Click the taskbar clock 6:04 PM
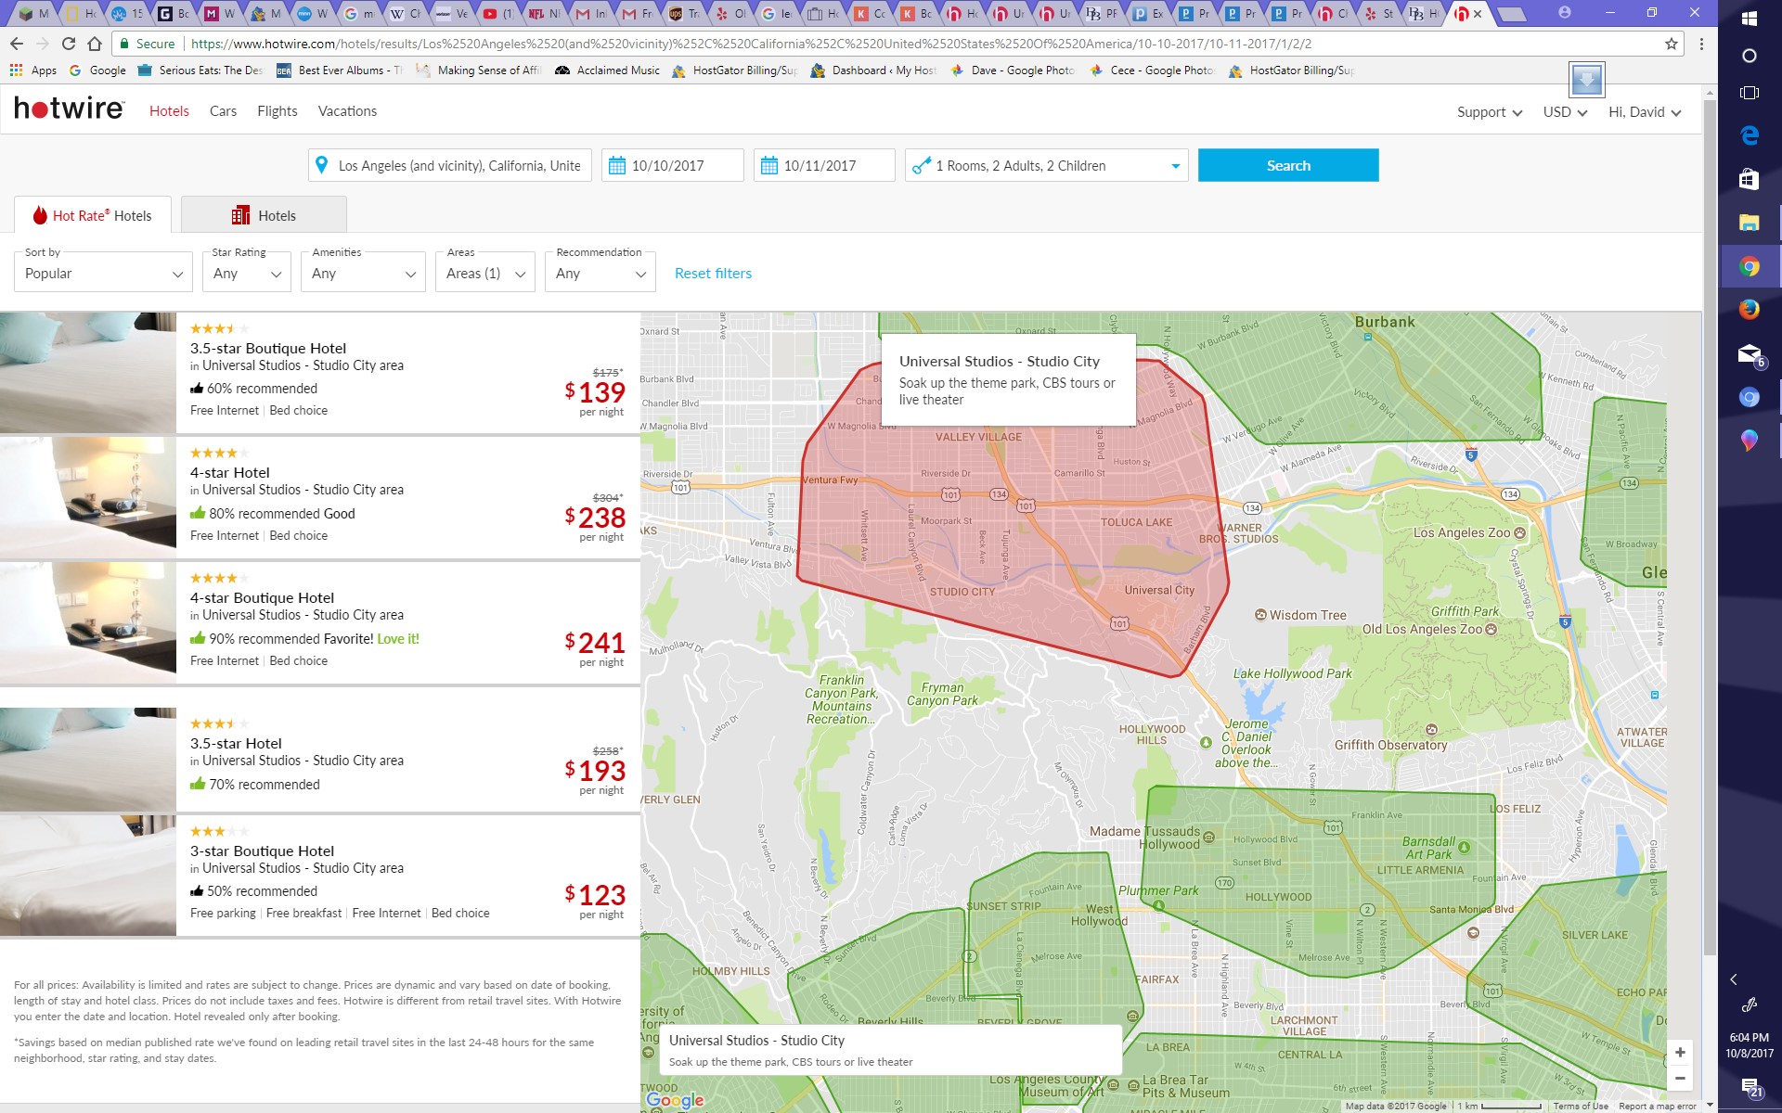 [1750, 1045]
